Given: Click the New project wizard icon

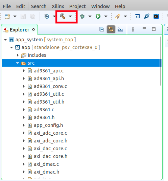Looking at the screenshot, I should tap(7, 16).
